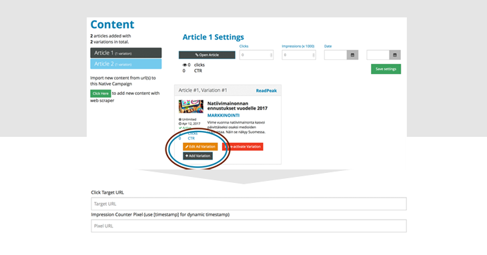The height and width of the screenshot is (255, 487).
Task: Click the Pixel URL input field
Action: pos(249,226)
